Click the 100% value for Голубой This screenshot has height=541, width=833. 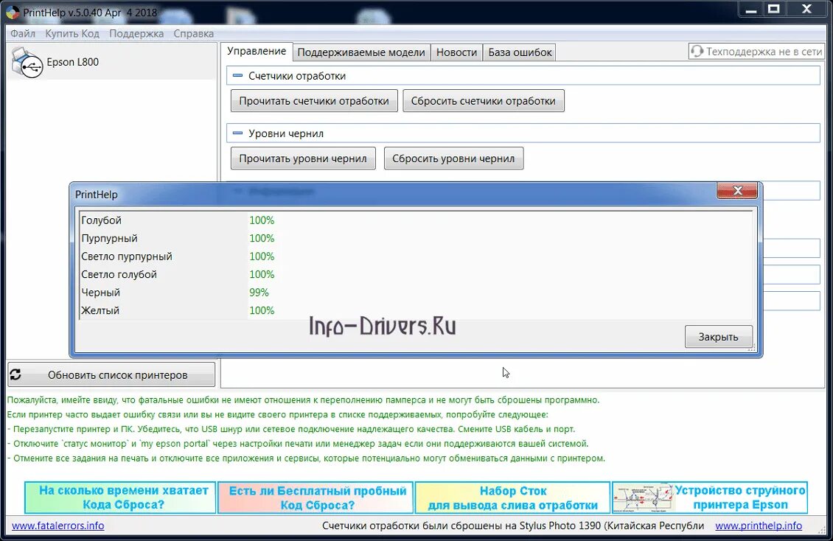(x=262, y=220)
